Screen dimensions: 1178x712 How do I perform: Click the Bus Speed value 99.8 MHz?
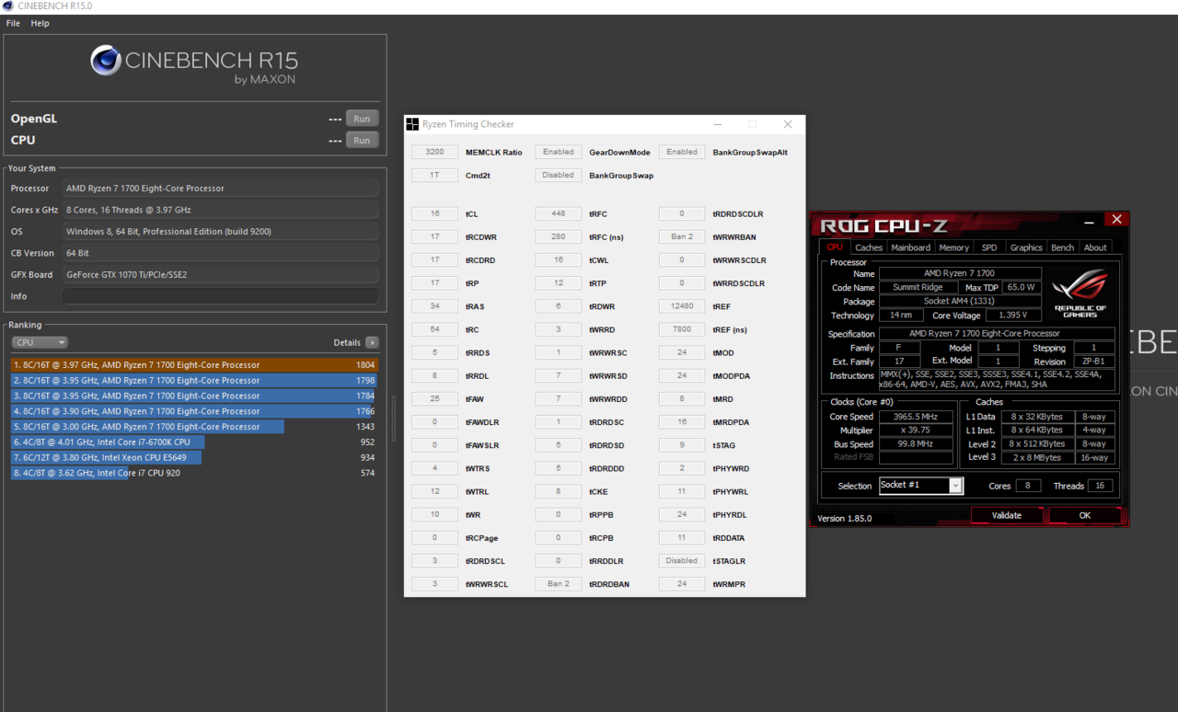coord(916,444)
